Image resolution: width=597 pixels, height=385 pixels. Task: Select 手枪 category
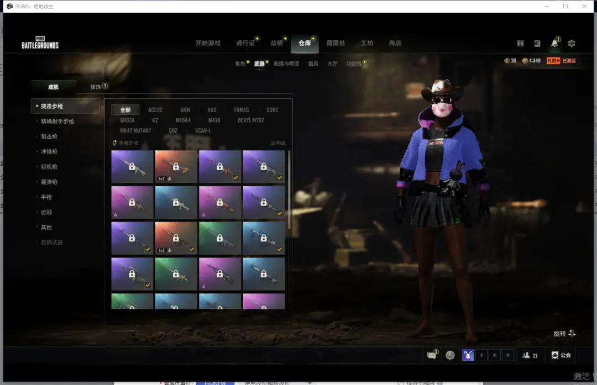tap(46, 197)
